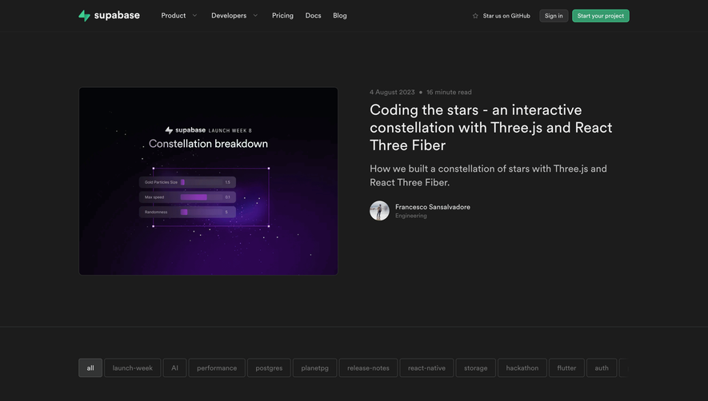Screen dimensions: 708x401
Task: Filter posts by performance tag
Action: click(x=217, y=367)
